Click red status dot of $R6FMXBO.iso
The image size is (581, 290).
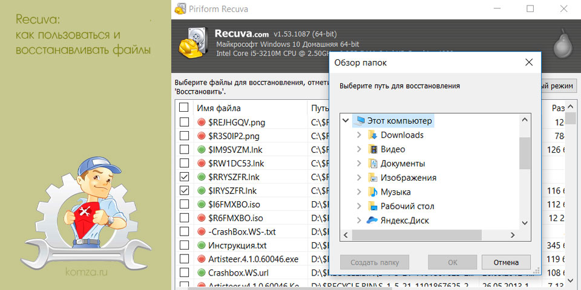(201, 218)
